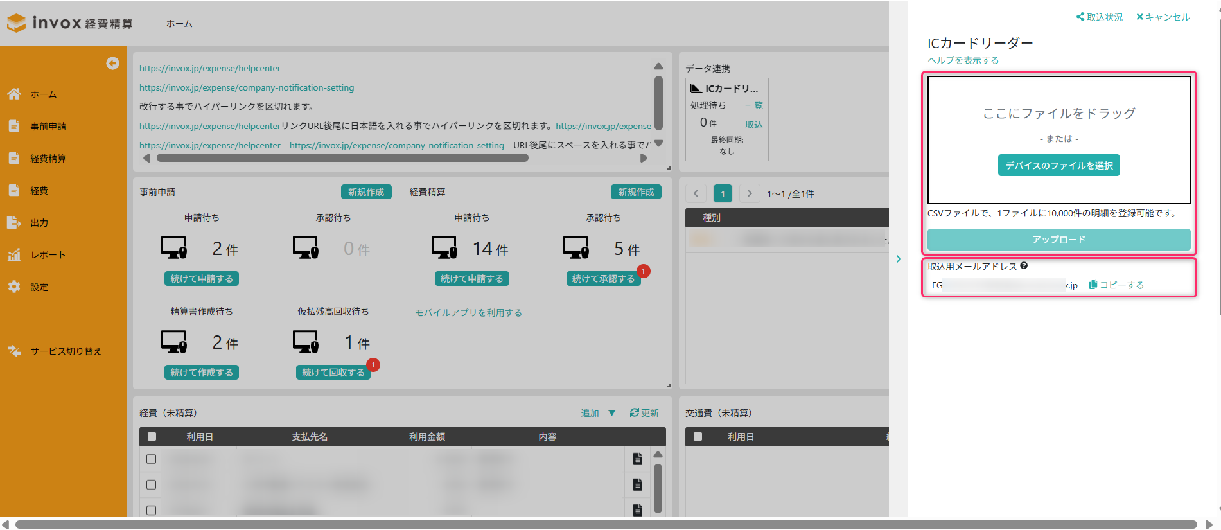Toggle select-all checkbox in 交通費 table header
The width and height of the screenshot is (1221, 530).
pos(698,437)
